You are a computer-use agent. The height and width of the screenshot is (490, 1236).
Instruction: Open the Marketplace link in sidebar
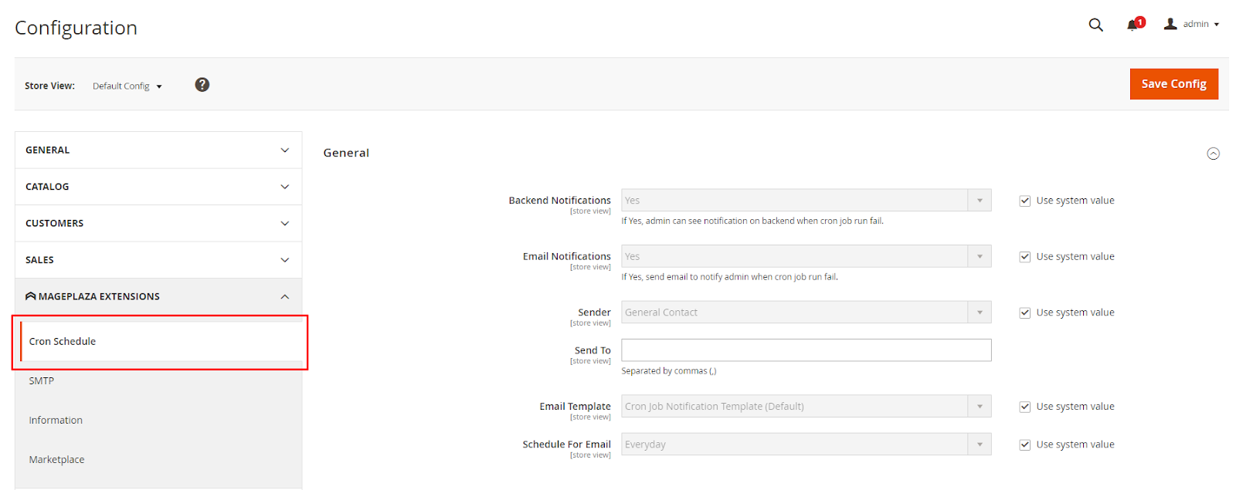tap(56, 459)
